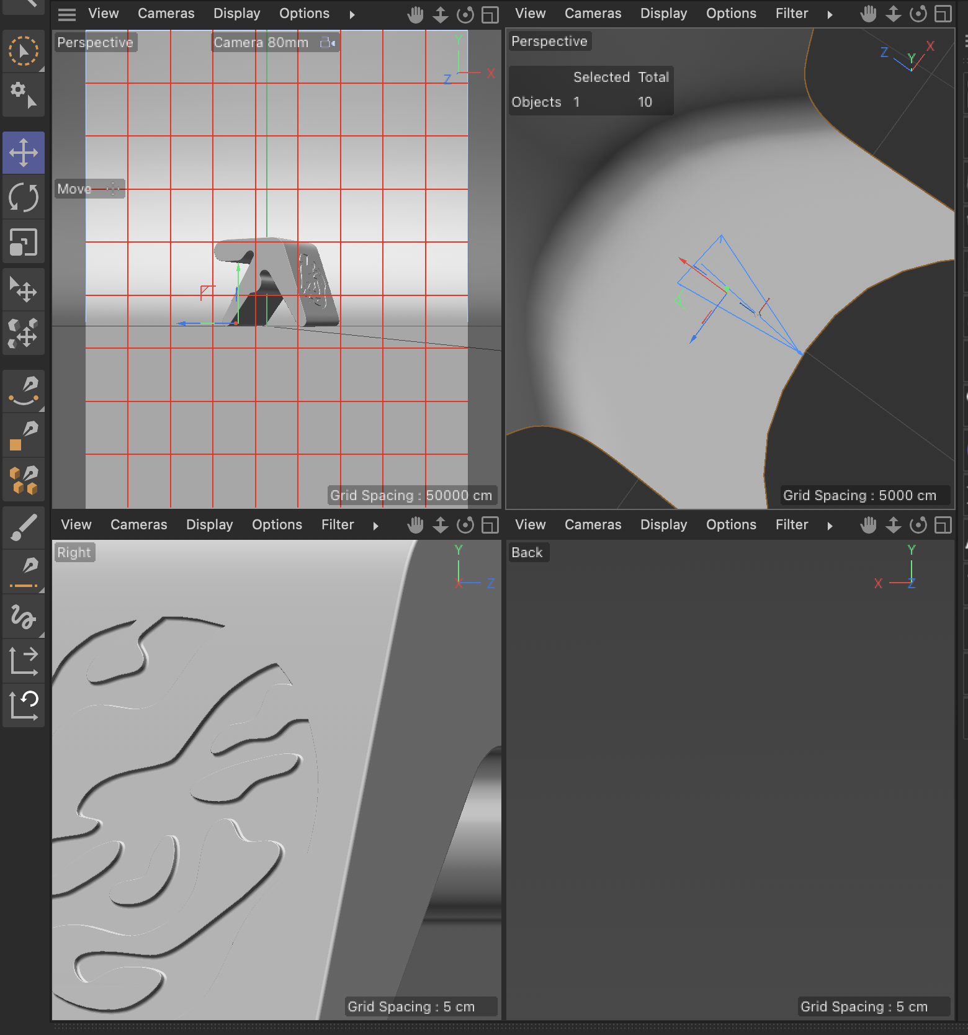Open the Options menu of the Back viewport
Viewport: 968px width, 1035px height.
click(731, 524)
